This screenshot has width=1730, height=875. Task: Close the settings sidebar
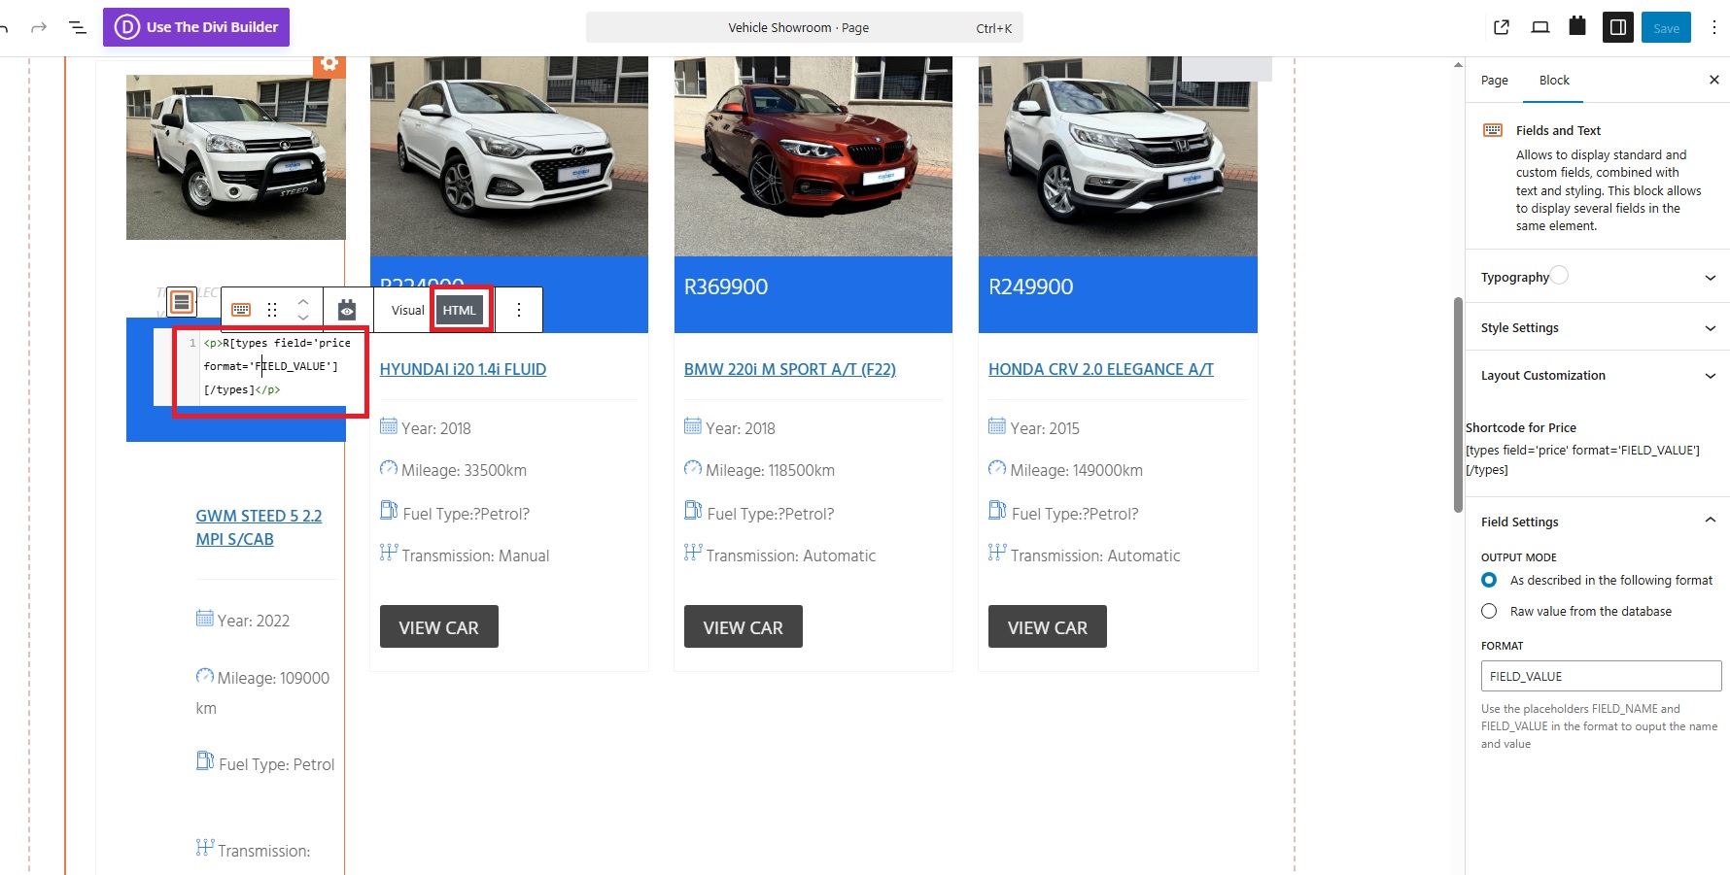[x=1714, y=80]
